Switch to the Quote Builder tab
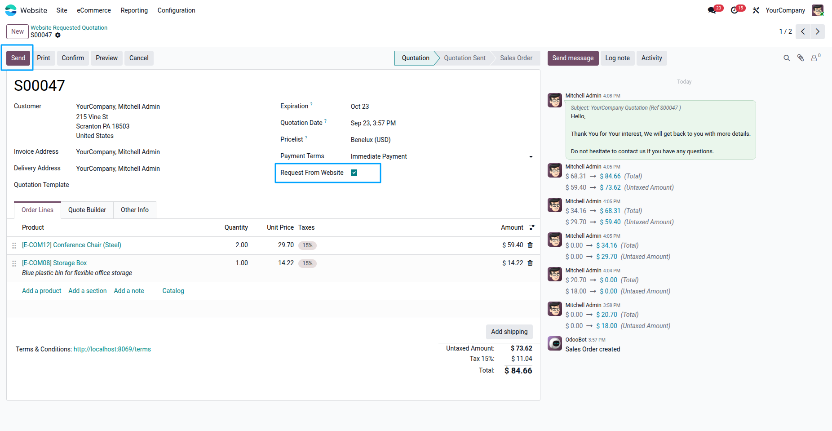This screenshot has width=832, height=431. (87, 210)
